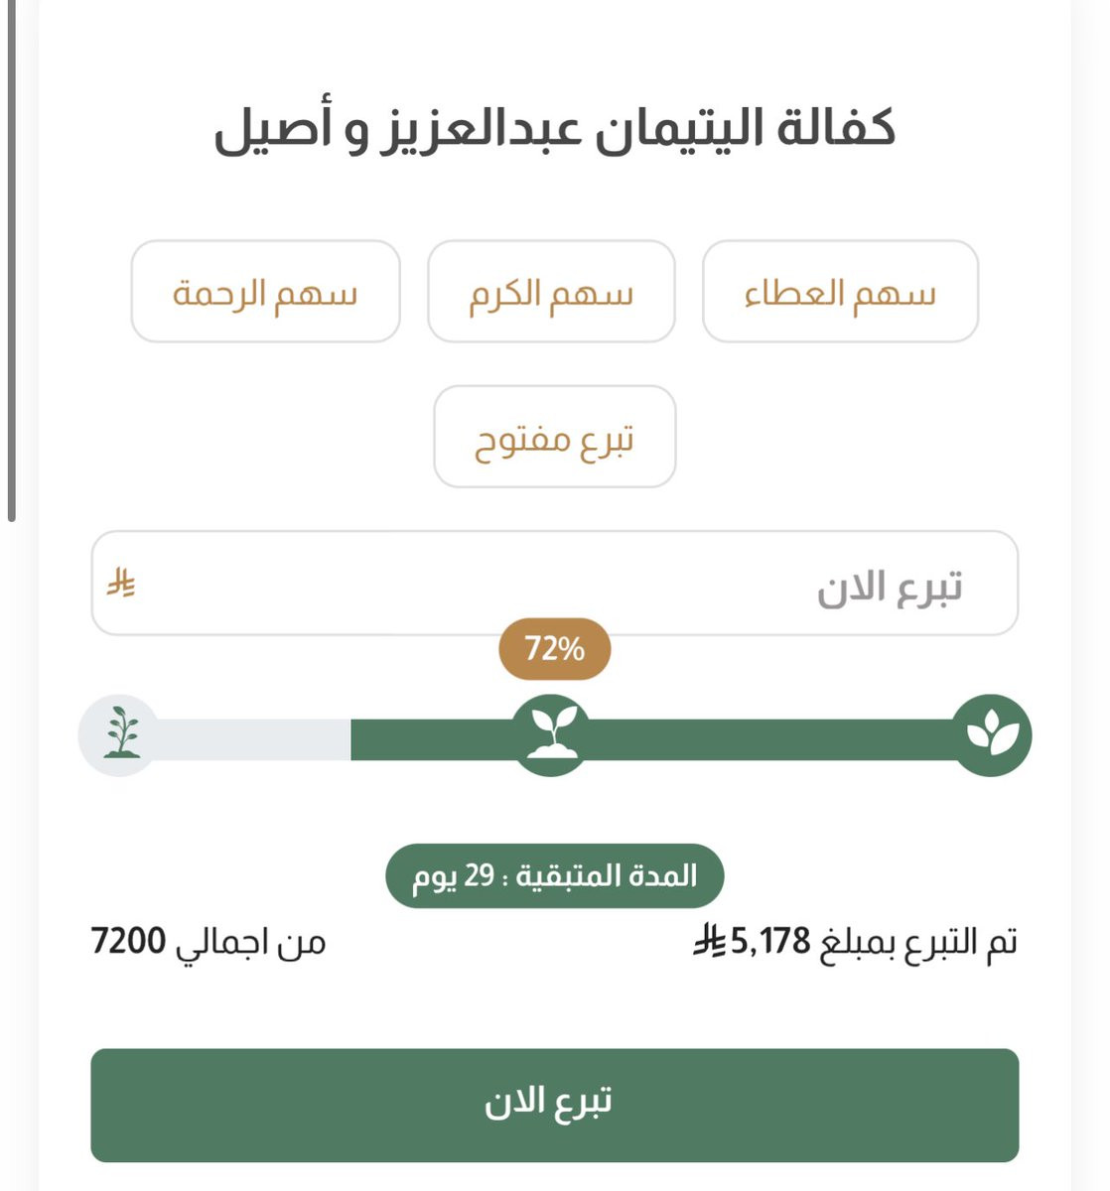Viewport: 1110px width, 1191px height.
Task: Click the campaign title كفالة اليتيمان عبدالعزيز و أصيل
Action: [x=554, y=131]
